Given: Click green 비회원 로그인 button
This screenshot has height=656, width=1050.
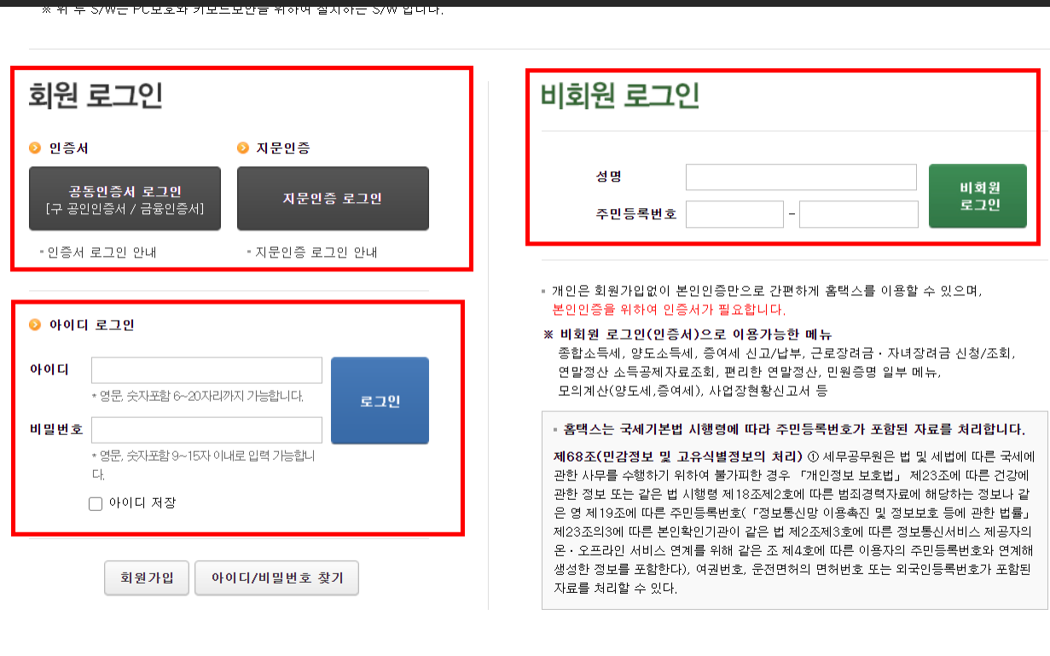Looking at the screenshot, I should [977, 196].
